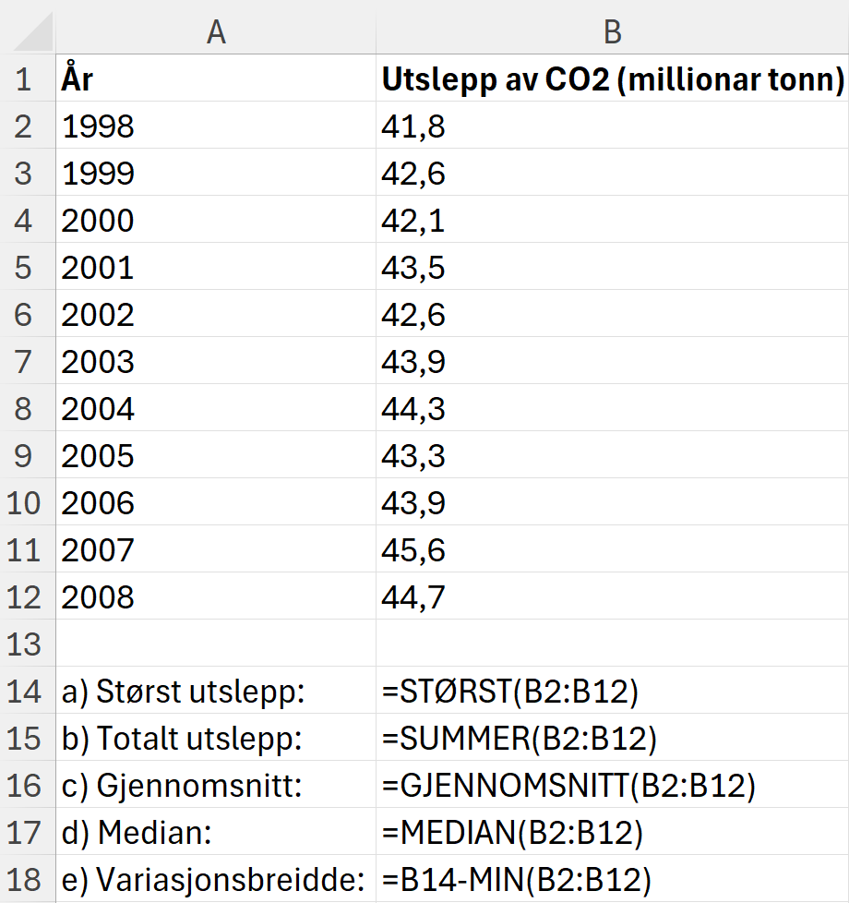Viewport: 849px width, 903px height.
Task: Select cell containing year 1998
Action: [x=216, y=126]
